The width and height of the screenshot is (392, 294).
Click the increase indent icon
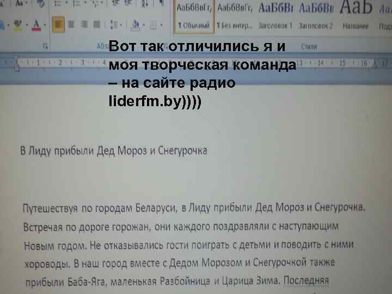click(128, 3)
